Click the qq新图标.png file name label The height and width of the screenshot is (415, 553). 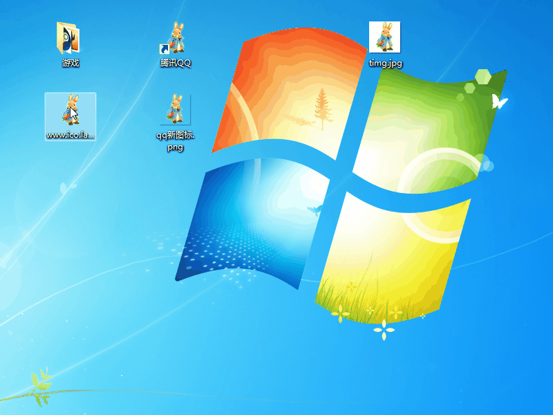tap(176, 141)
